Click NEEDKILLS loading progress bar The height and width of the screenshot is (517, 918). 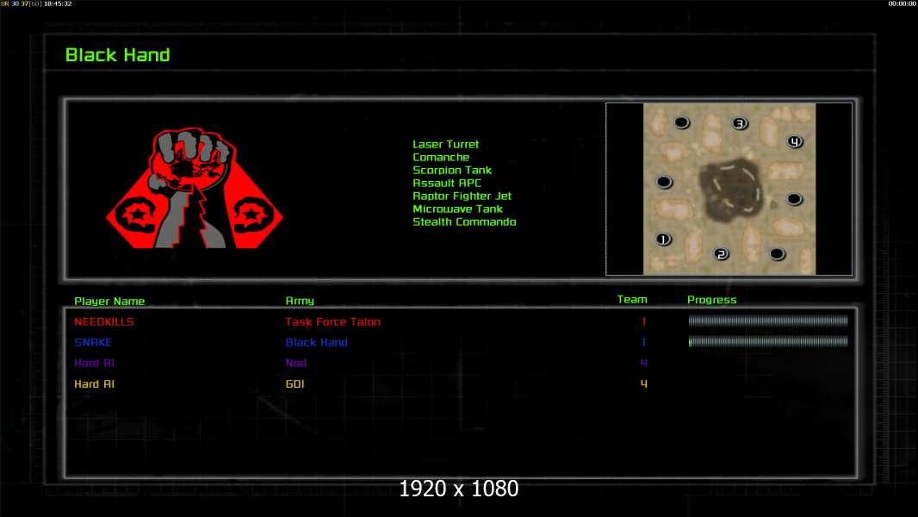tap(768, 321)
